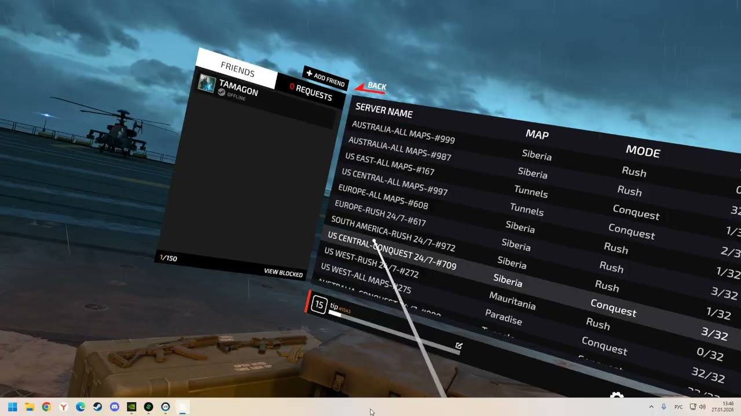Viewport: 741px width, 416px height.
Task: Select the Friends tab
Action: click(237, 70)
